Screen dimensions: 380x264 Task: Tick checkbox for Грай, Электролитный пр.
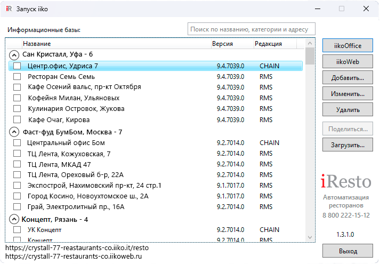17,206
